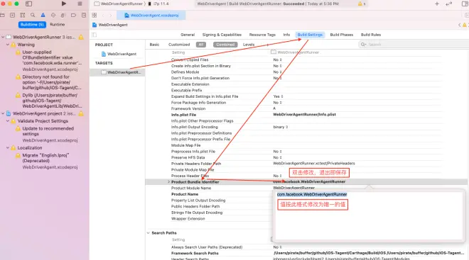Collapse WebDriverAgentRunner 3 issues group

coord(3,37)
